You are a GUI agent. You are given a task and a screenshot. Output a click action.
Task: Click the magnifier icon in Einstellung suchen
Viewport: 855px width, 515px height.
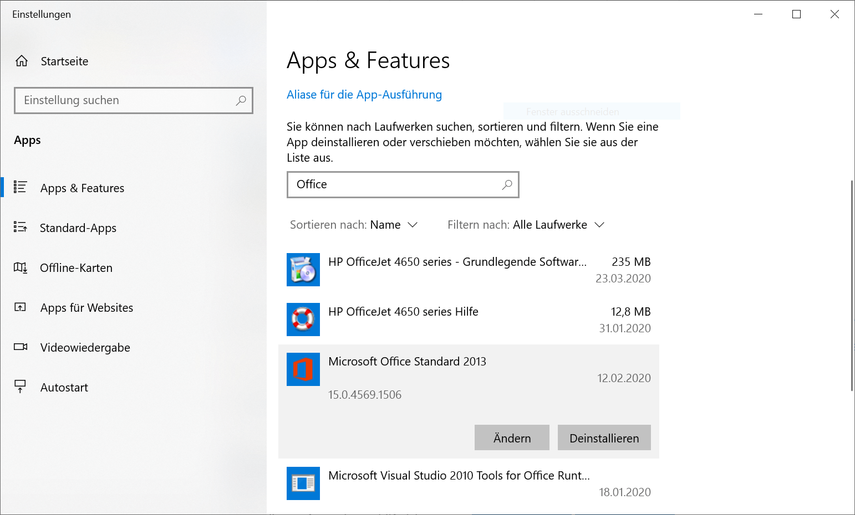(241, 100)
